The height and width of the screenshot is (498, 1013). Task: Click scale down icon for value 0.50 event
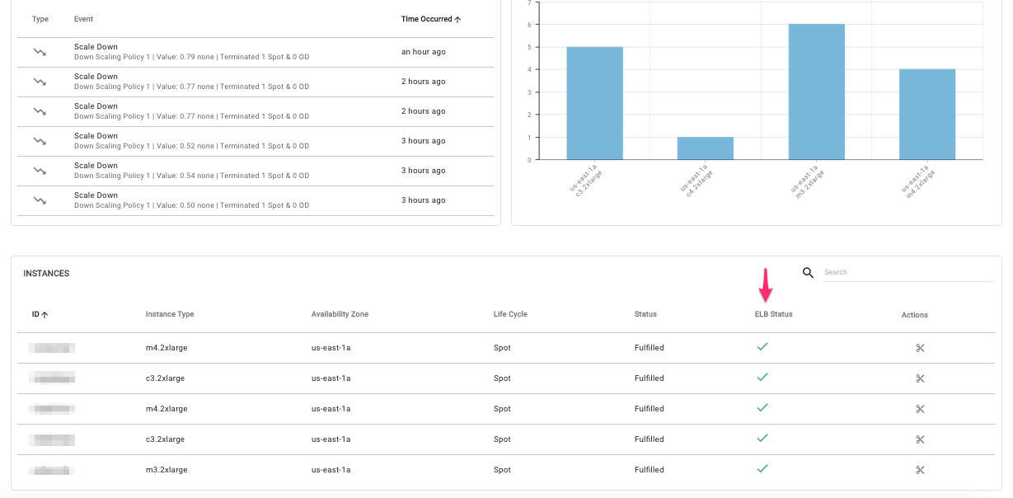[x=40, y=200]
